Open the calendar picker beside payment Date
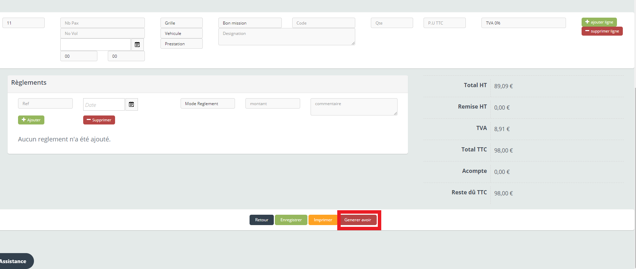The width and height of the screenshot is (636, 269). 131,104
